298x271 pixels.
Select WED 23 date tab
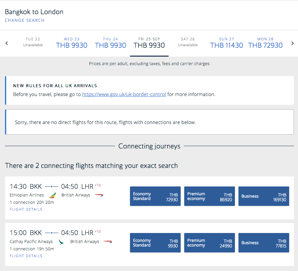click(x=72, y=43)
